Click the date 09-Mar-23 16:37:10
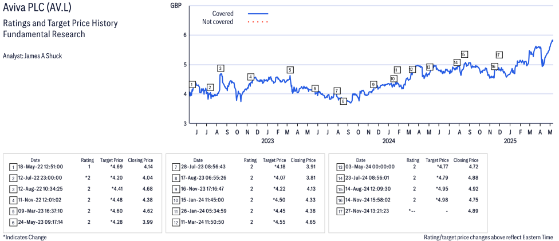559x241 pixels. pos(41,211)
